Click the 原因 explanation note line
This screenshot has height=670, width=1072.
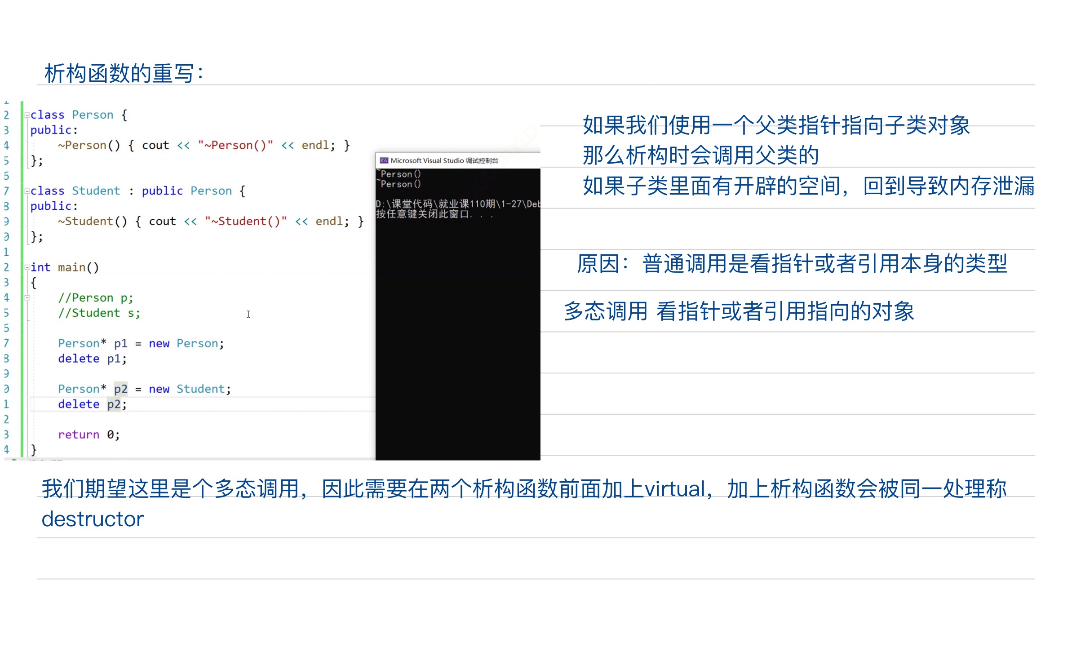pos(792,264)
